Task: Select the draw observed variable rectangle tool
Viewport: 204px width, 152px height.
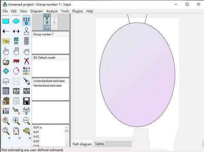Action: tap(6, 21)
